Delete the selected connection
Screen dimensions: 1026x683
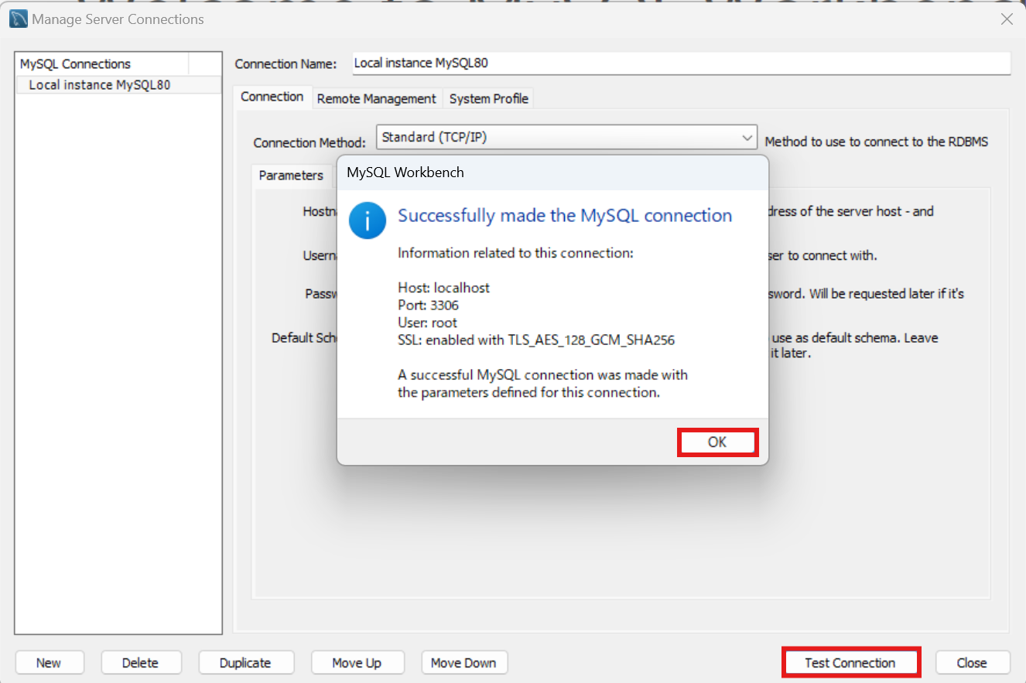coord(141,662)
